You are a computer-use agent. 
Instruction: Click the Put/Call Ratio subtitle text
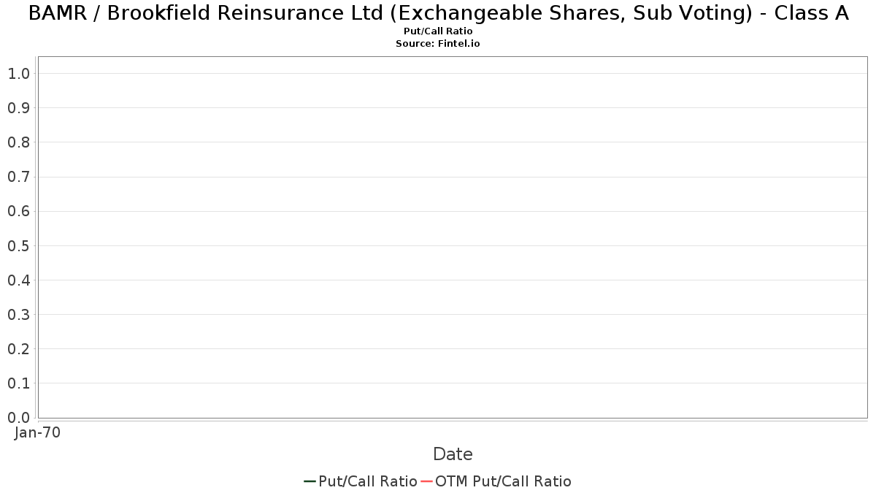(438, 31)
